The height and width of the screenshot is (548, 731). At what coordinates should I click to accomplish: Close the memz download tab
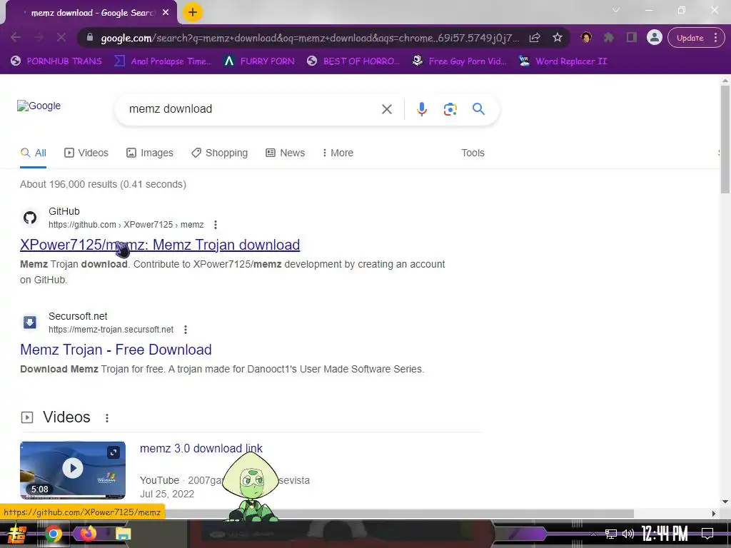click(166, 13)
